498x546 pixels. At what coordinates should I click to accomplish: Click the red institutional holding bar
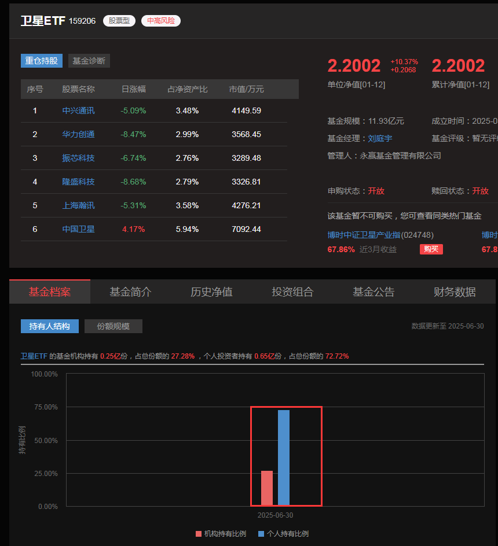click(x=267, y=488)
